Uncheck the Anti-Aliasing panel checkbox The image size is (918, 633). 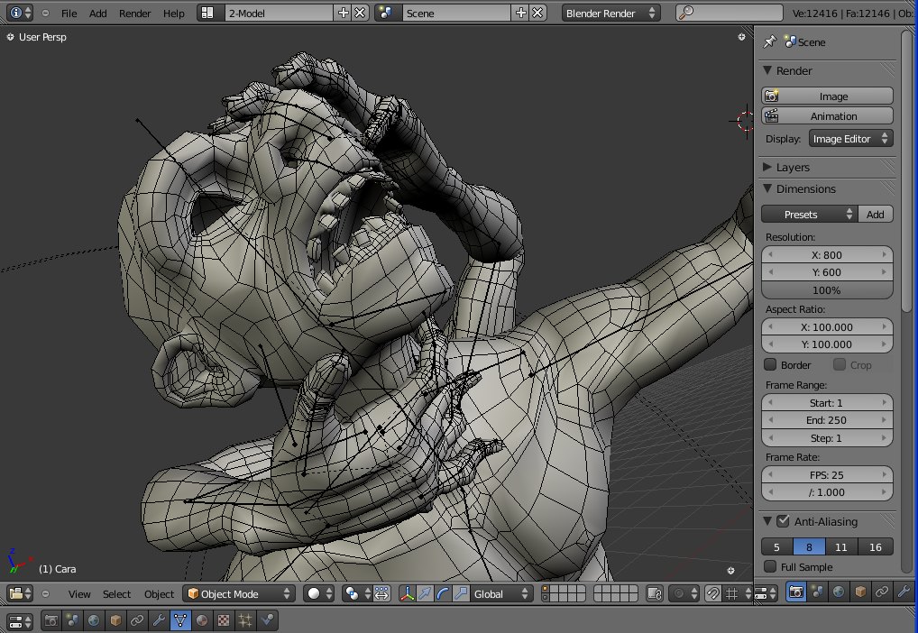783,521
